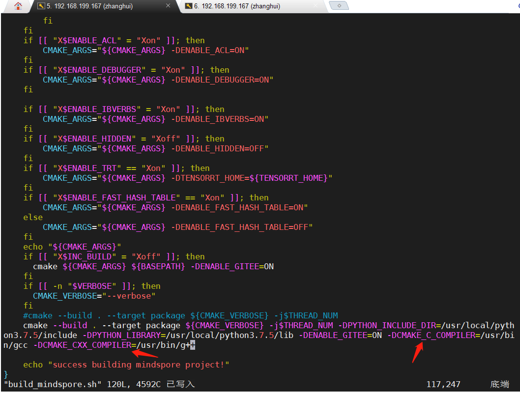Click the text -DENABLE_HIDDEN=OFF
This screenshot has width=520, height=394.
pyautogui.click(x=218, y=148)
